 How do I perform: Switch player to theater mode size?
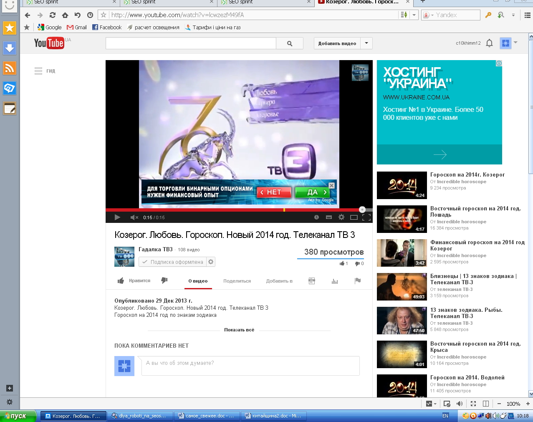click(354, 217)
